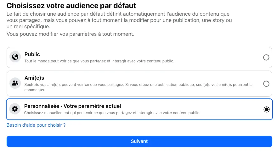The image size is (277, 153).
Task: Click the "Ami(e)s" option title
Action: 34,78
